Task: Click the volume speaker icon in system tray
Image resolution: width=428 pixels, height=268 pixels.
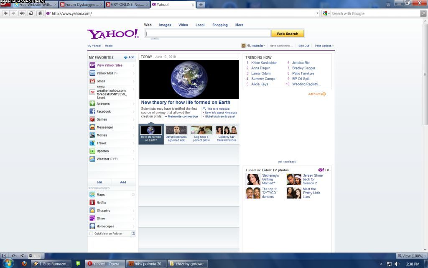Action: (x=397, y=264)
